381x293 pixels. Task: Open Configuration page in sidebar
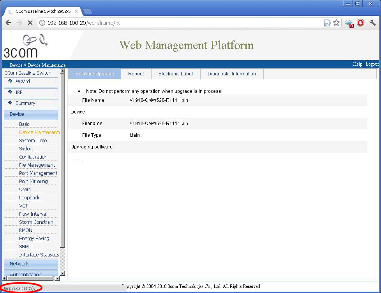(x=33, y=157)
